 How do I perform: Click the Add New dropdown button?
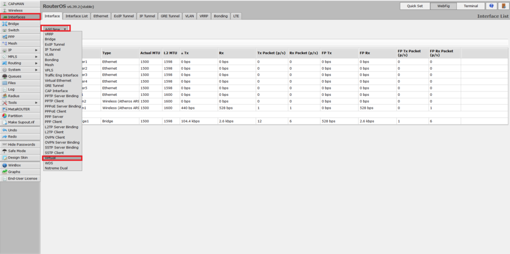pyautogui.click(x=56, y=29)
